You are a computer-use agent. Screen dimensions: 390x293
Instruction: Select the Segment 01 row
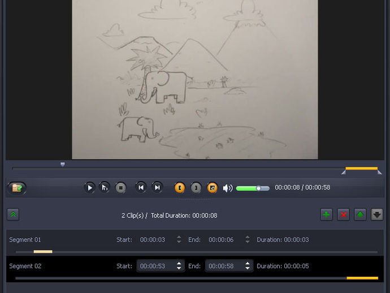(x=195, y=243)
